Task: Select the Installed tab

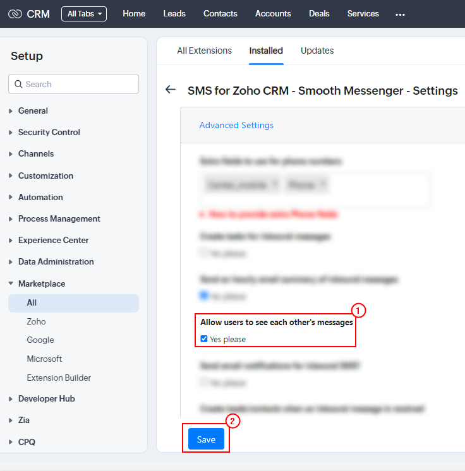Action: pyautogui.click(x=266, y=51)
